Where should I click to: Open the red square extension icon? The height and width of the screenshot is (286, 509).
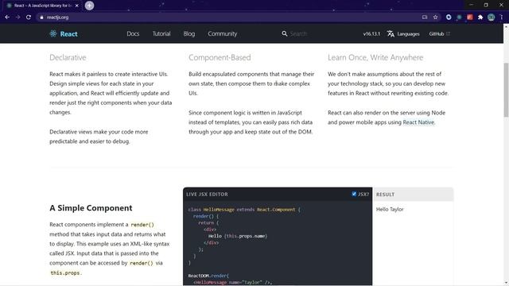click(x=470, y=17)
